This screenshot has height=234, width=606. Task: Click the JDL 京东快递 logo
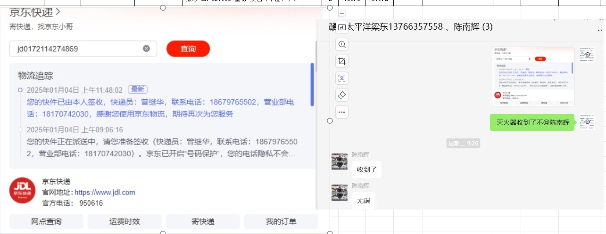point(22,191)
